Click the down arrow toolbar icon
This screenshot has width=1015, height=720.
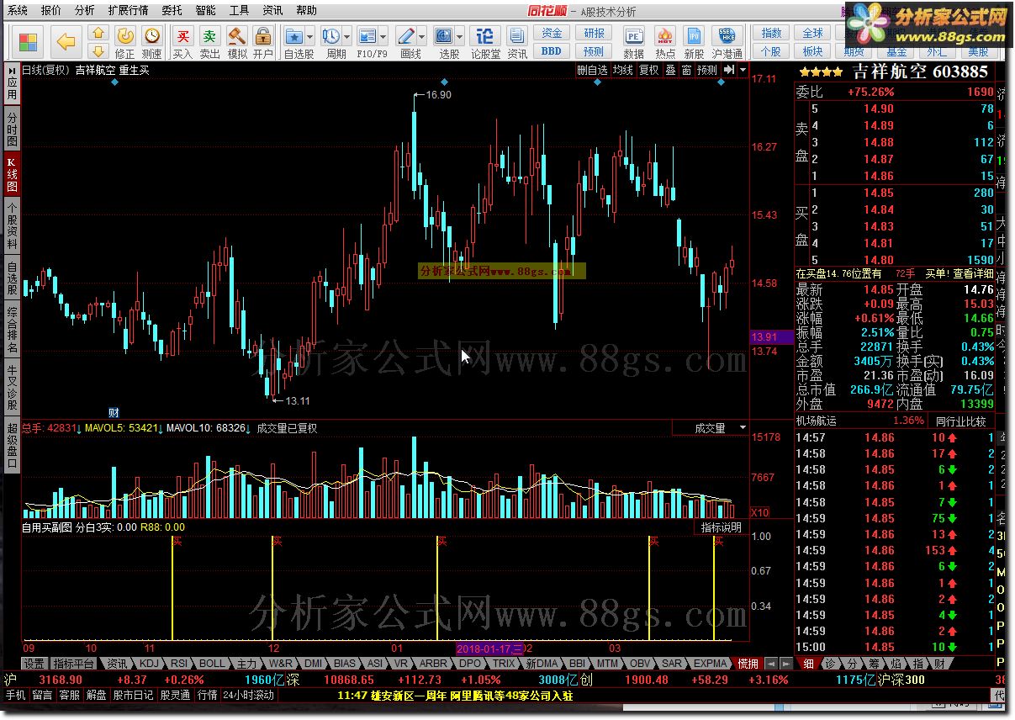tap(98, 51)
